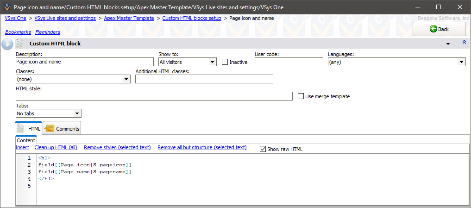Go to Apex Master Template breadcrumb

tap(129, 18)
